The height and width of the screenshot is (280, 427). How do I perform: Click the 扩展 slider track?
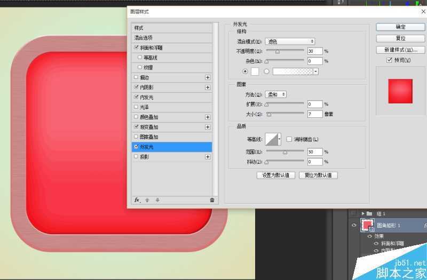pos(285,103)
